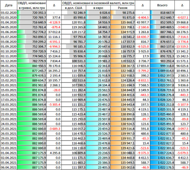The width and height of the screenshot is (190, 170).
Task: Select total delta 96 025.6
Action: tap(182, 66)
